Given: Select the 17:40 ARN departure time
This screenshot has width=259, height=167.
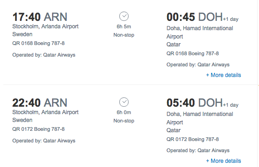Looking at the screenshot, I should click(x=40, y=17).
